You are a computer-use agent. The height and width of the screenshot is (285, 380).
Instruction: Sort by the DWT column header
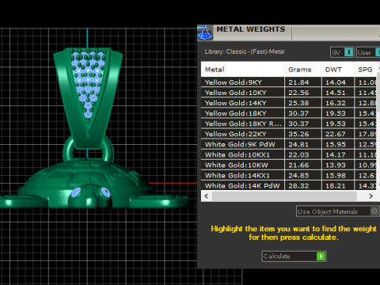(337, 70)
